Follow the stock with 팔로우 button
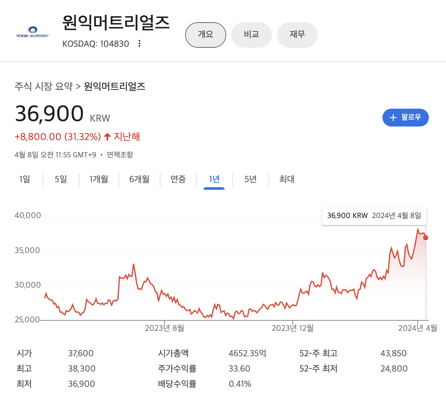Screen dimensions: 446x396 [406, 118]
